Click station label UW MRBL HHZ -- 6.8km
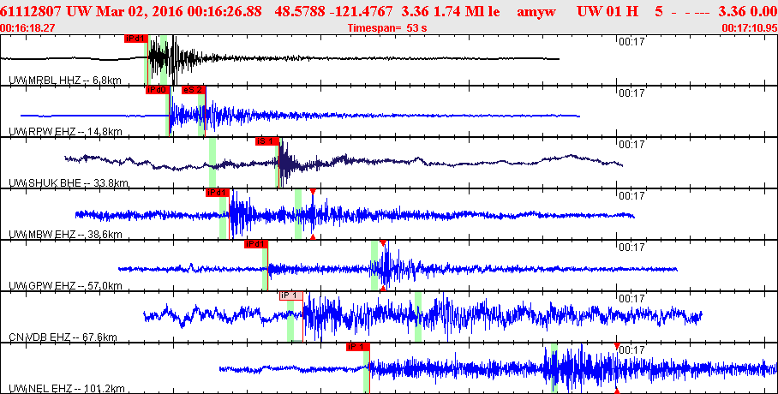The height and width of the screenshot is (394, 778). pos(65,81)
